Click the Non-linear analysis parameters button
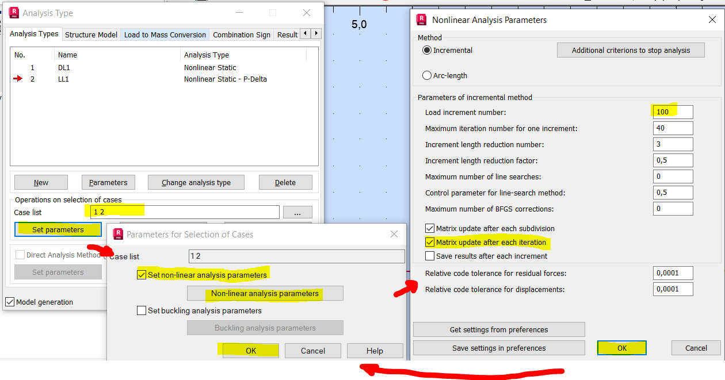 265,293
